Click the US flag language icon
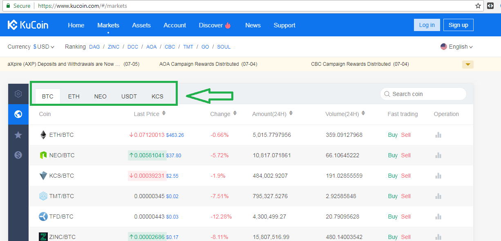501x241 pixels. click(444, 47)
